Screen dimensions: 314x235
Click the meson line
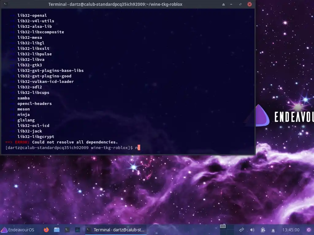click(23, 109)
